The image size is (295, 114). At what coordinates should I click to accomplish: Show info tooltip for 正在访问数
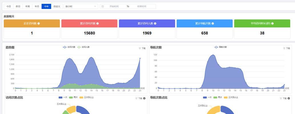[x=39, y=23]
